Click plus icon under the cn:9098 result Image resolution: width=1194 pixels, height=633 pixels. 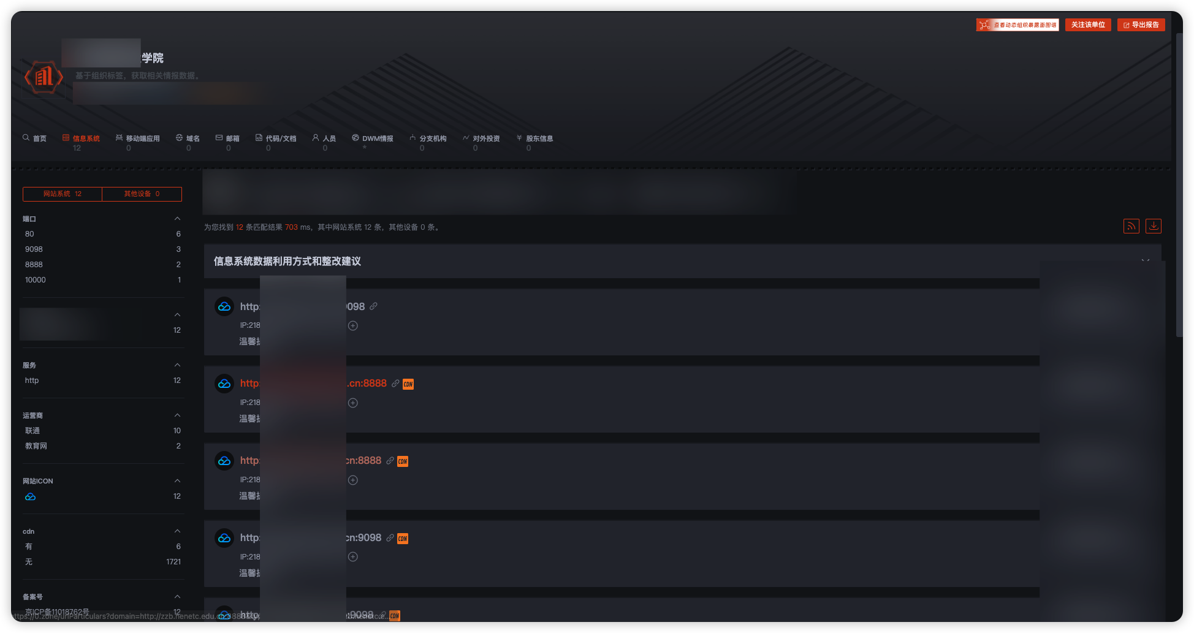pyautogui.click(x=353, y=557)
